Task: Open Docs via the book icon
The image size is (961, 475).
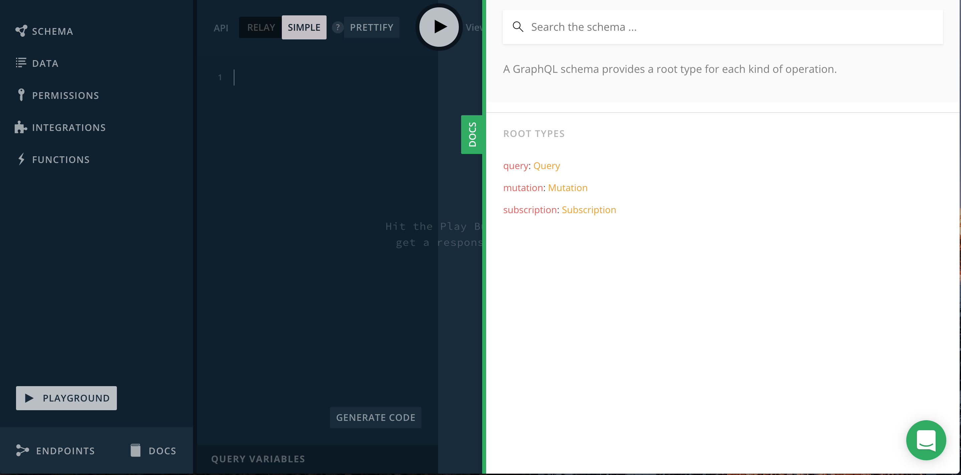Action: (135, 450)
